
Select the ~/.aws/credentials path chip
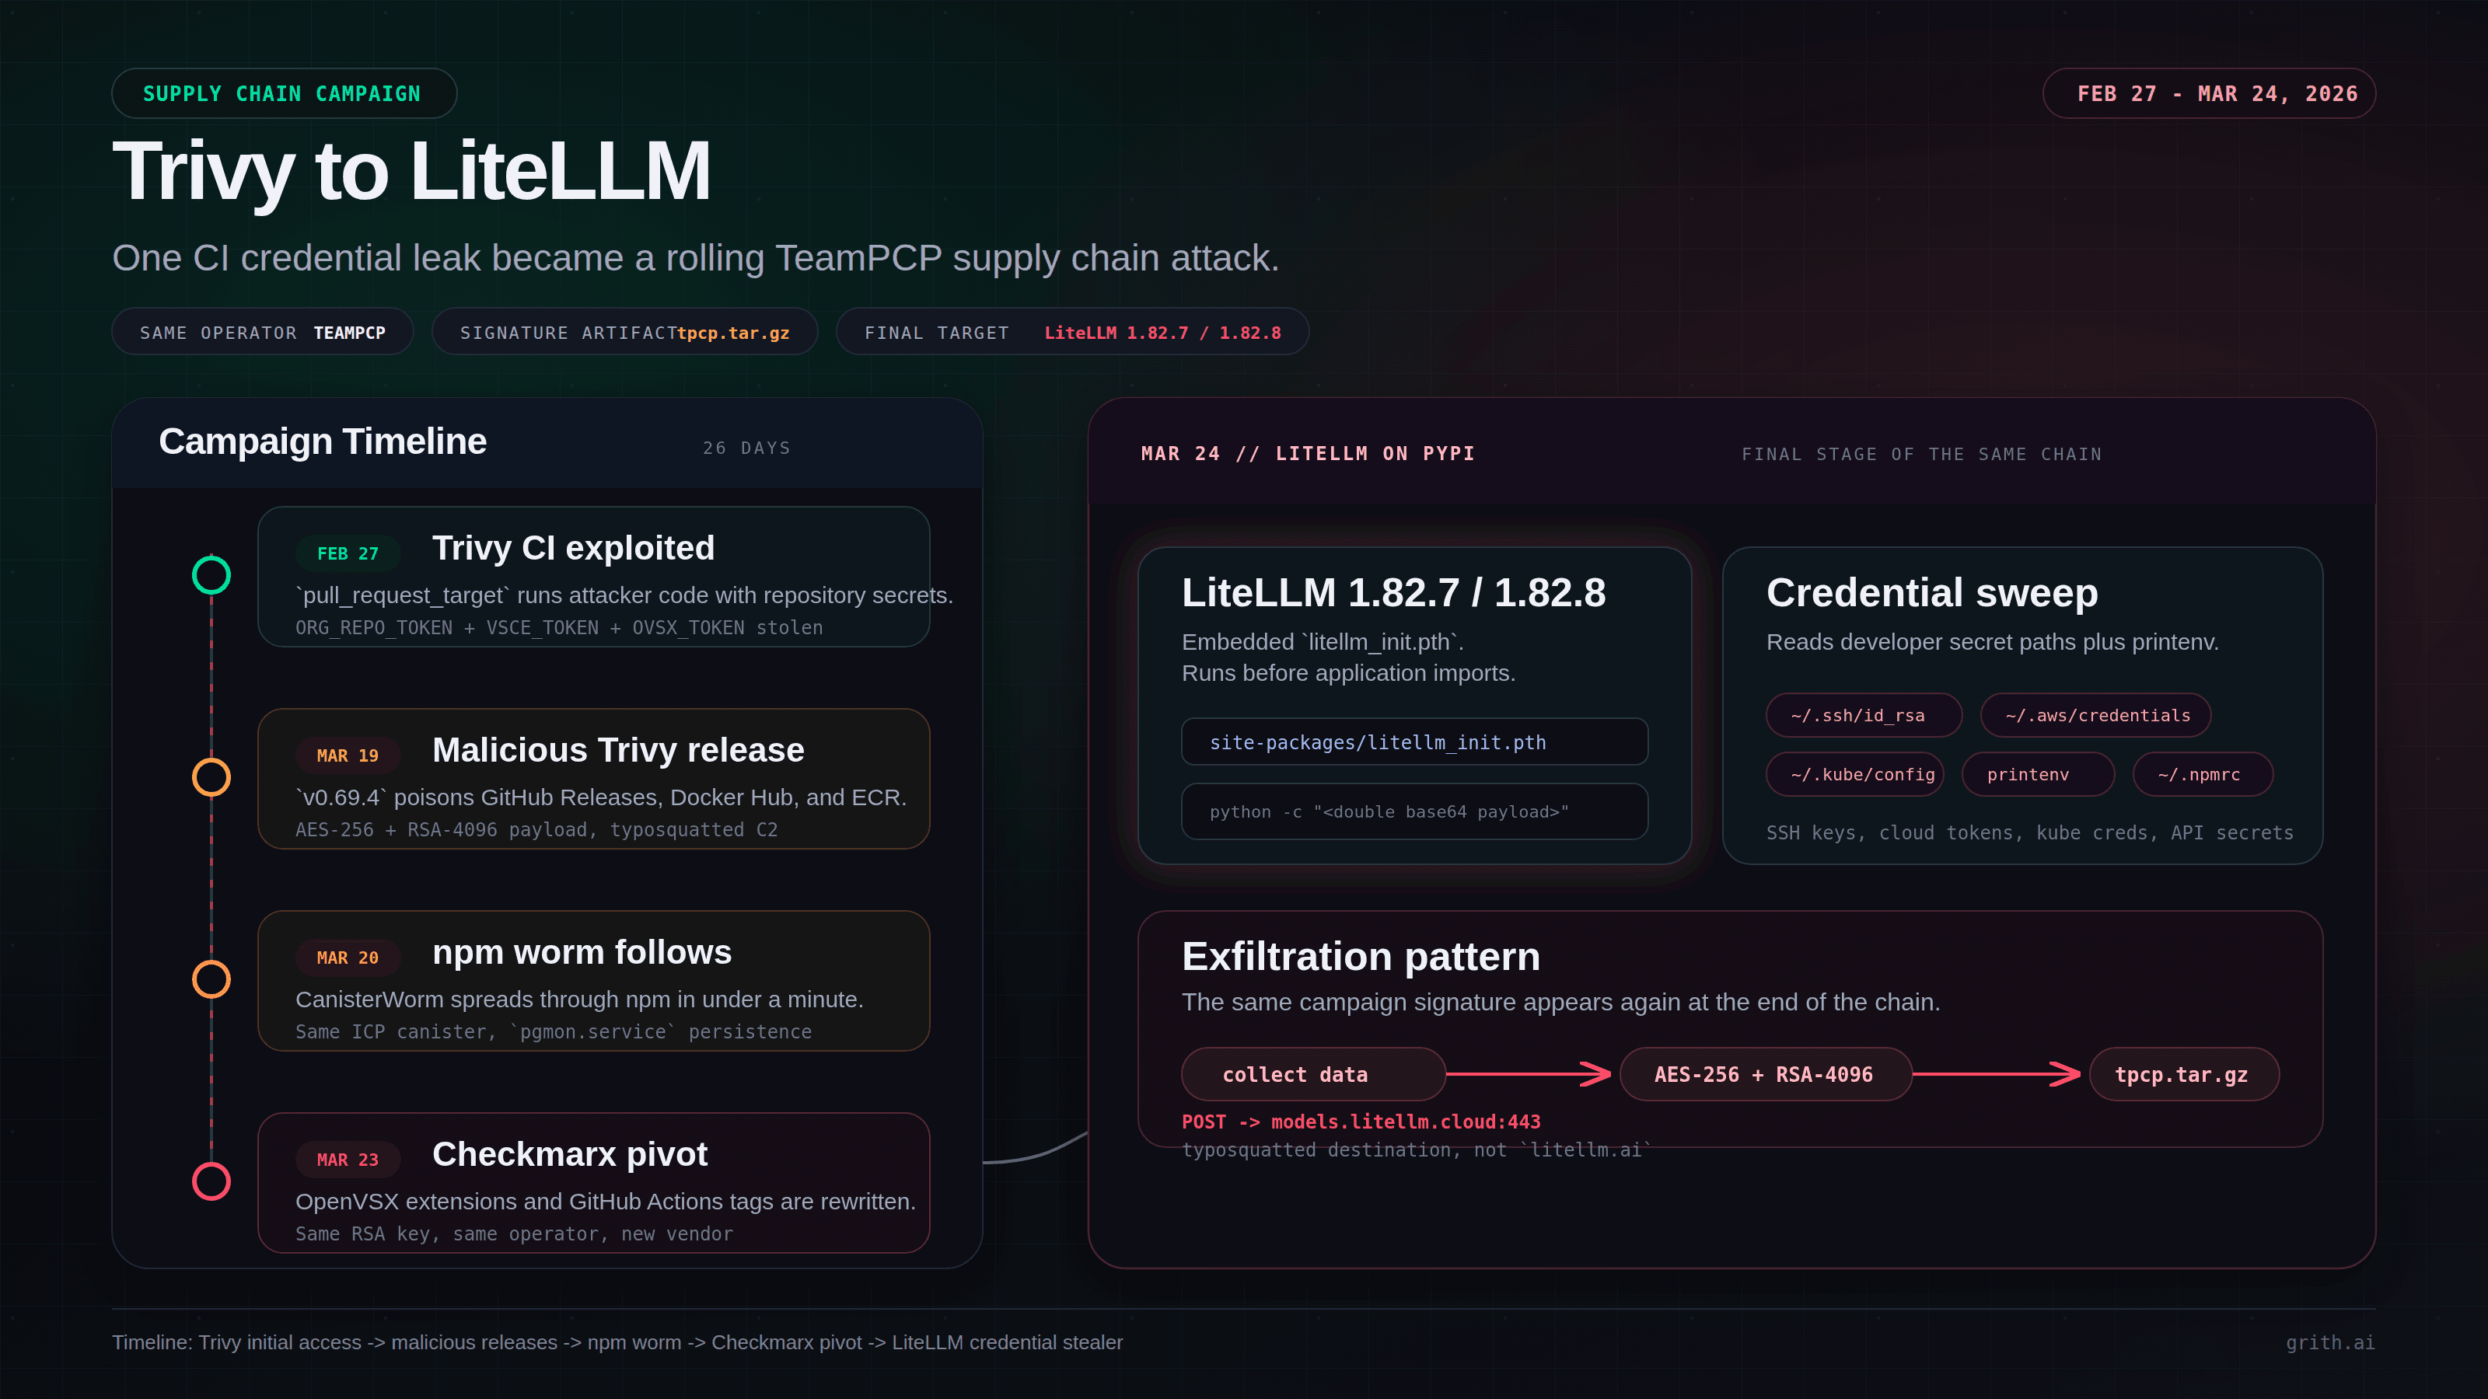pyautogui.click(x=2096, y=715)
